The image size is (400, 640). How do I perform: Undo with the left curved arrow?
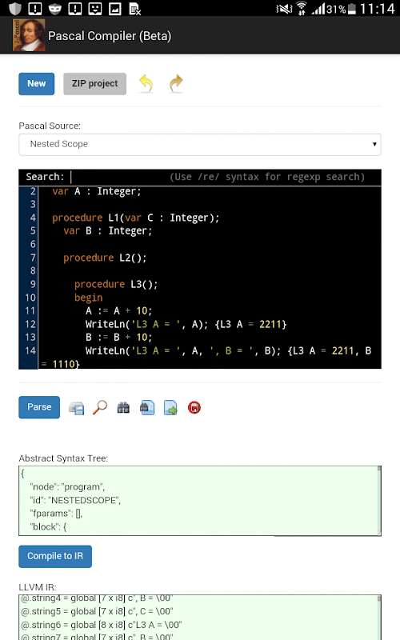pyautogui.click(x=146, y=84)
